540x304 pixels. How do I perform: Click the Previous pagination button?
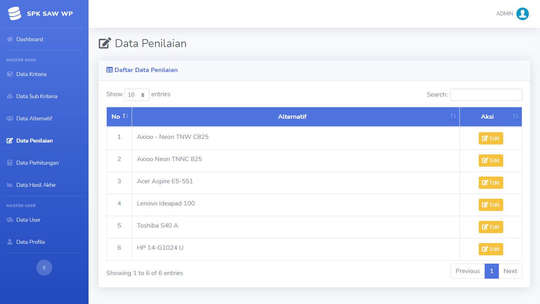(x=468, y=271)
